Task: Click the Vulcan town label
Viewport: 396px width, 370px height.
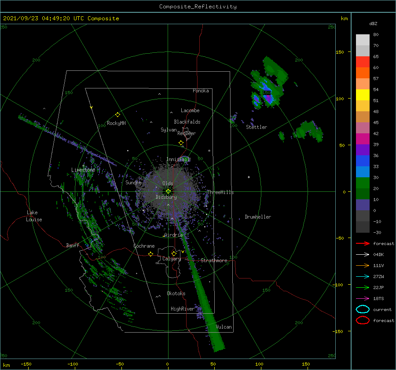Action: point(224,327)
